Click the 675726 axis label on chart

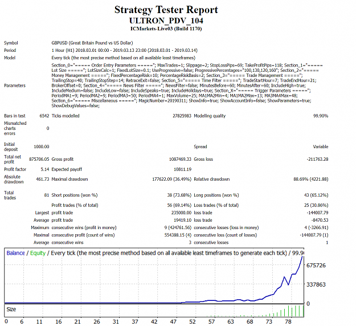(316, 266)
